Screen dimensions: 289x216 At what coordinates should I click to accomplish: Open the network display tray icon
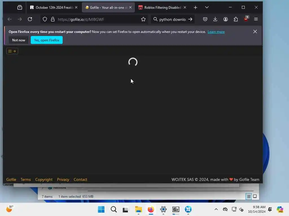(x=234, y=209)
